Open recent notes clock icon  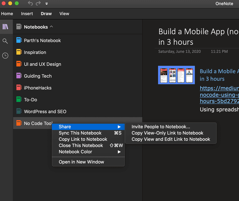click(5, 56)
